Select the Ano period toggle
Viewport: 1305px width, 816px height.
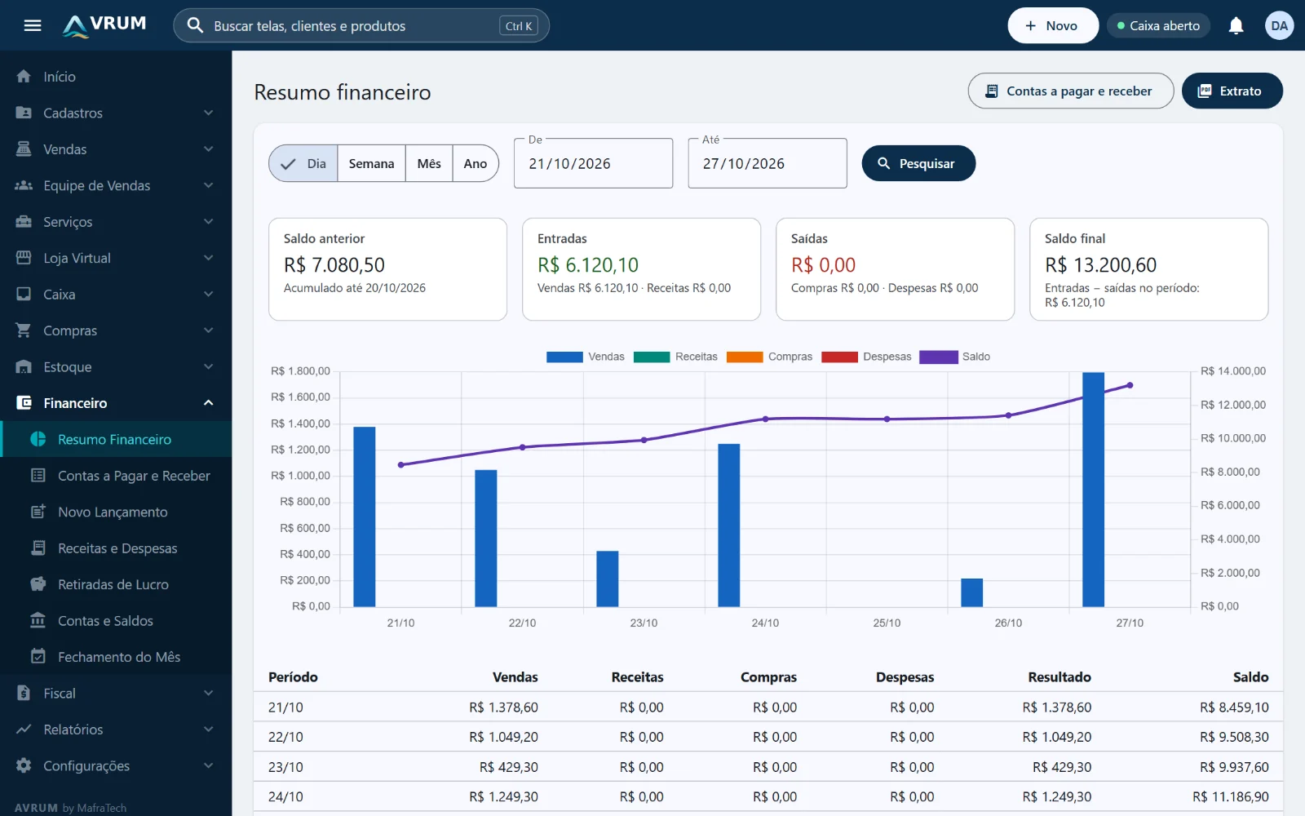476,163
